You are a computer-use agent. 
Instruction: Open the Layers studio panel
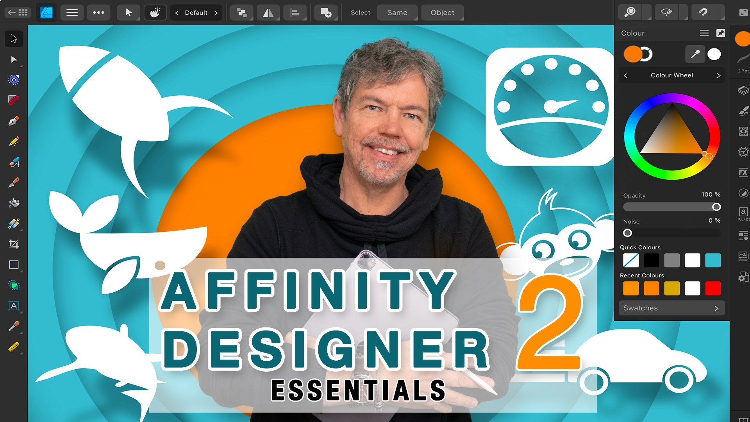[x=743, y=91]
